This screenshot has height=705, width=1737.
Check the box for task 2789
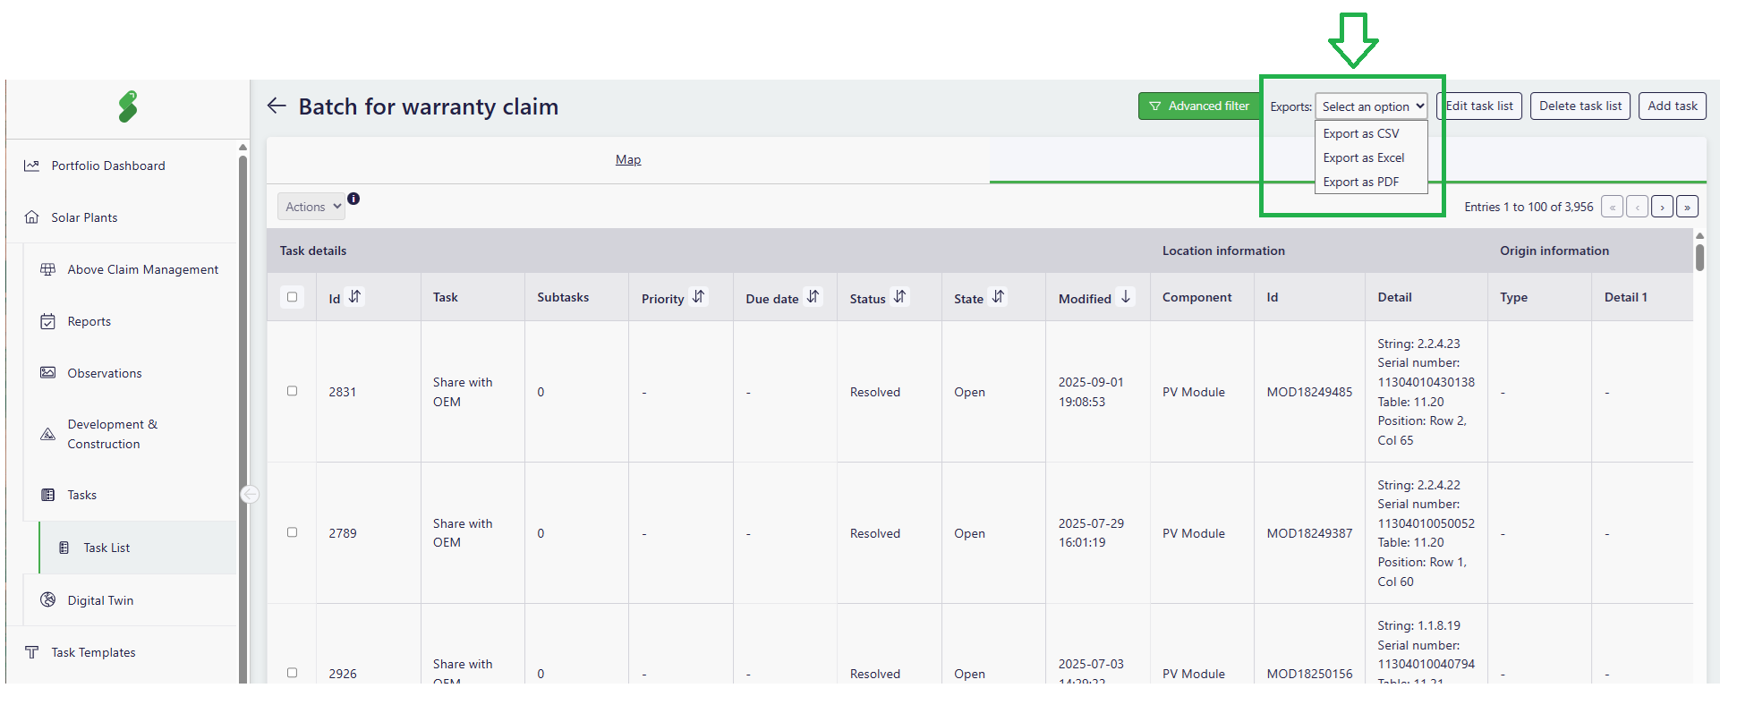click(x=292, y=532)
